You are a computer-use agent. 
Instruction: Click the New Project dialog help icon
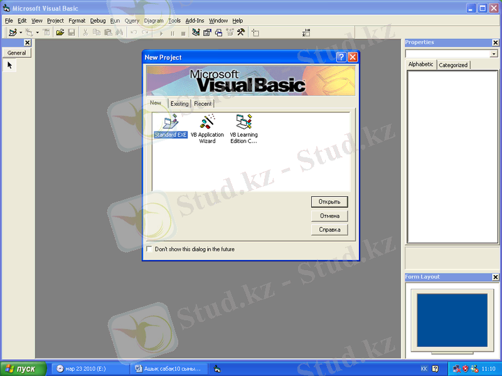tap(341, 57)
